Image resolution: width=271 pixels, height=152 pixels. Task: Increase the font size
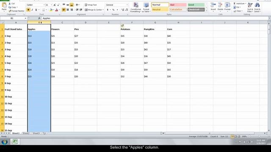pos(55,5)
